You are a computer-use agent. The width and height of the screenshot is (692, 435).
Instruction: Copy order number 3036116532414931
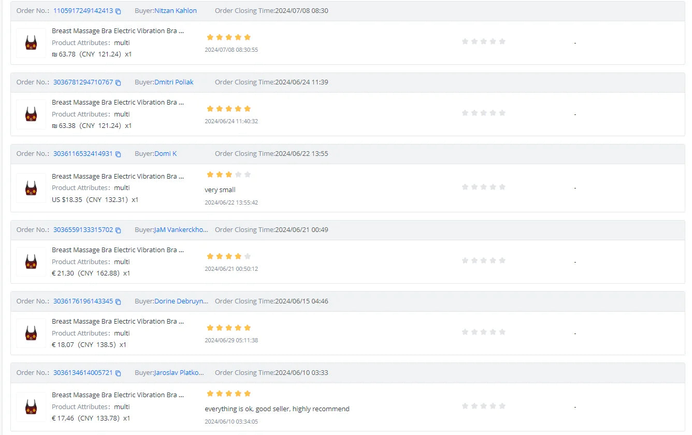click(x=118, y=154)
